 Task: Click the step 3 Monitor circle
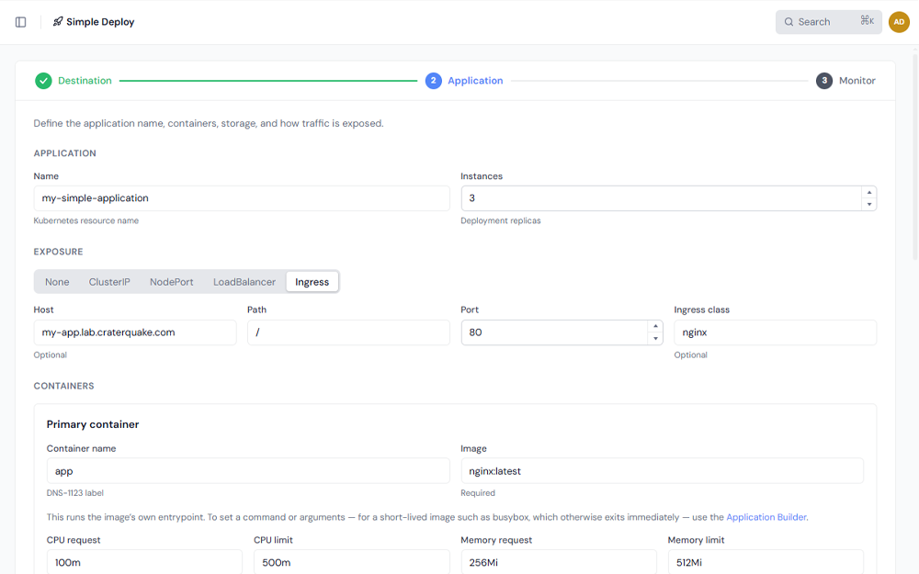[824, 81]
